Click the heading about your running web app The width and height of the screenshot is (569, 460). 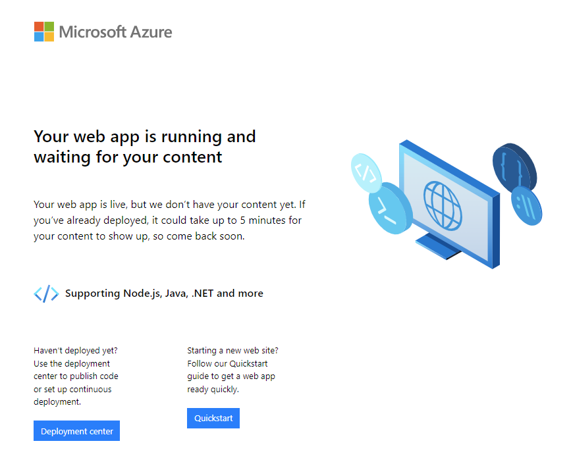pos(145,146)
